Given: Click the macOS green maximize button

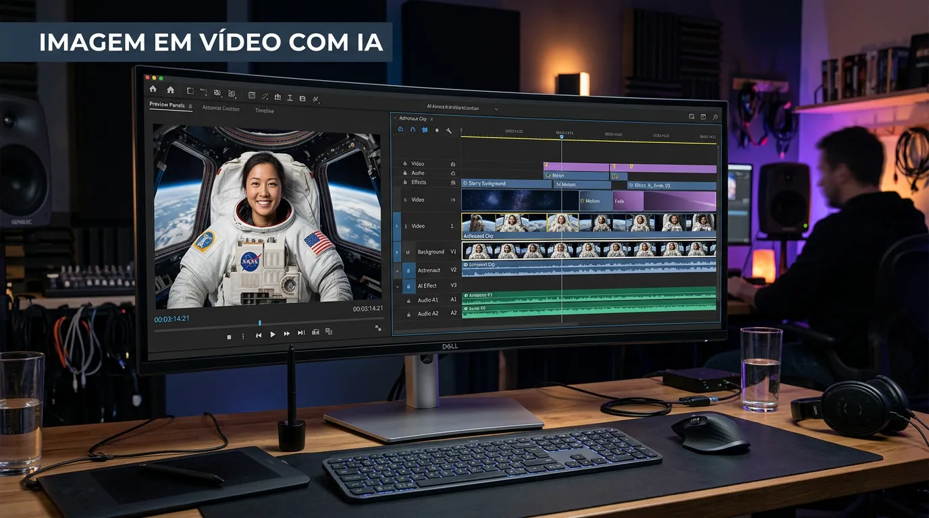Looking at the screenshot, I should [161, 78].
